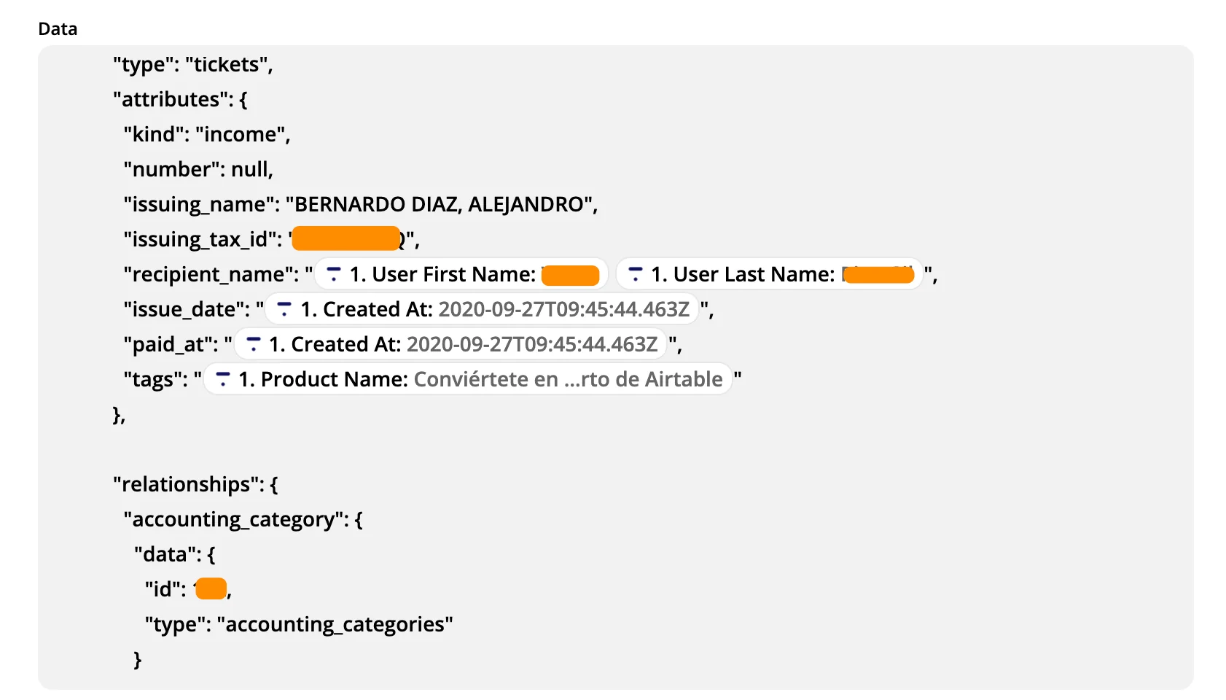The width and height of the screenshot is (1226, 700).
Task: Click the orange redacted accounting category id
Action: [x=211, y=588]
